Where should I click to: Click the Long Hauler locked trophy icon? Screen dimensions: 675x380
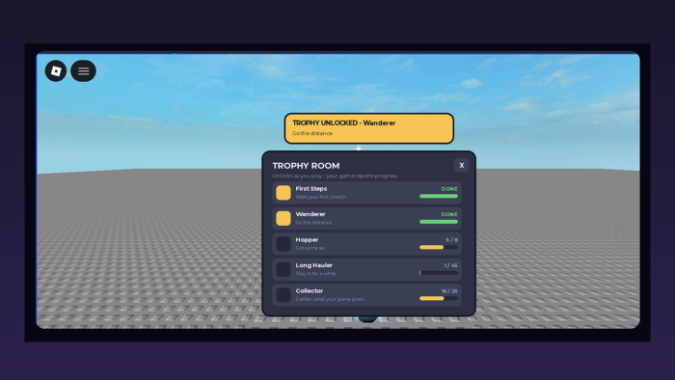pos(283,269)
